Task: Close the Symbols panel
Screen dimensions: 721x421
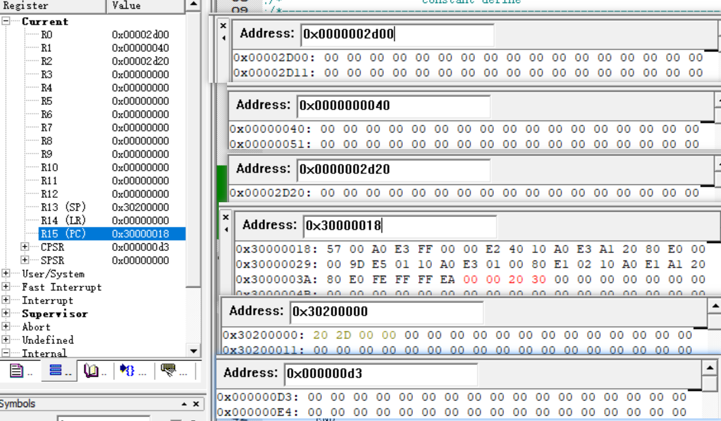Action: coord(196,404)
